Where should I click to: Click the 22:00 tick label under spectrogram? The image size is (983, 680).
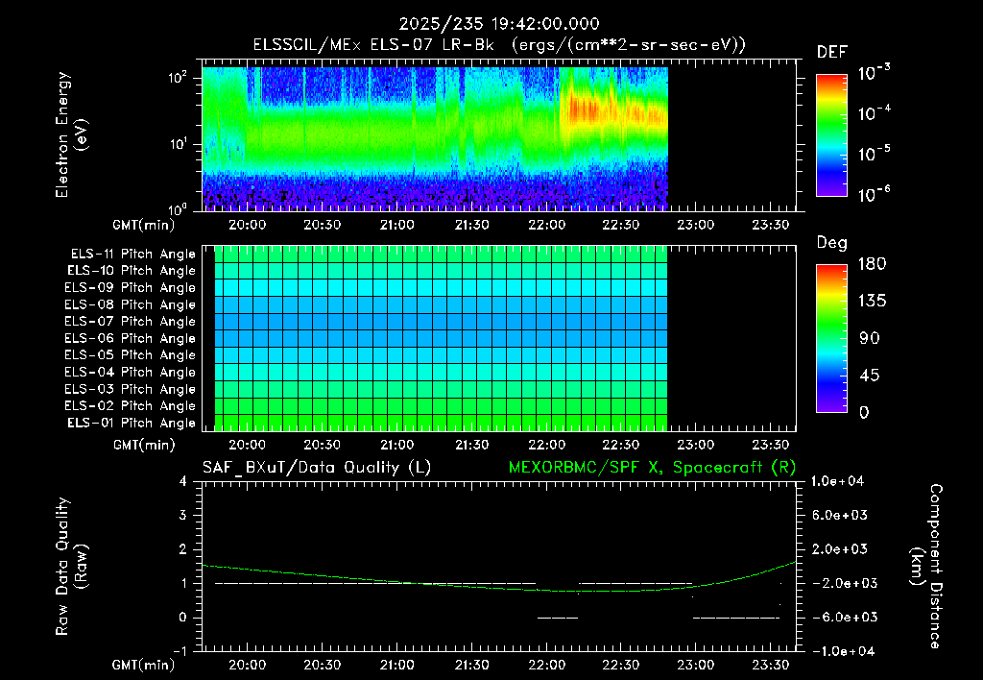coord(546,225)
